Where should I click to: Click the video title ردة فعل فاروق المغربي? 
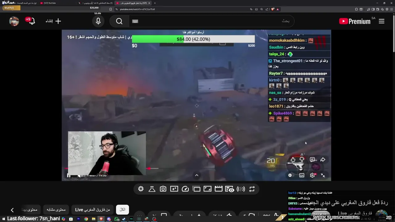pos(348,203)
